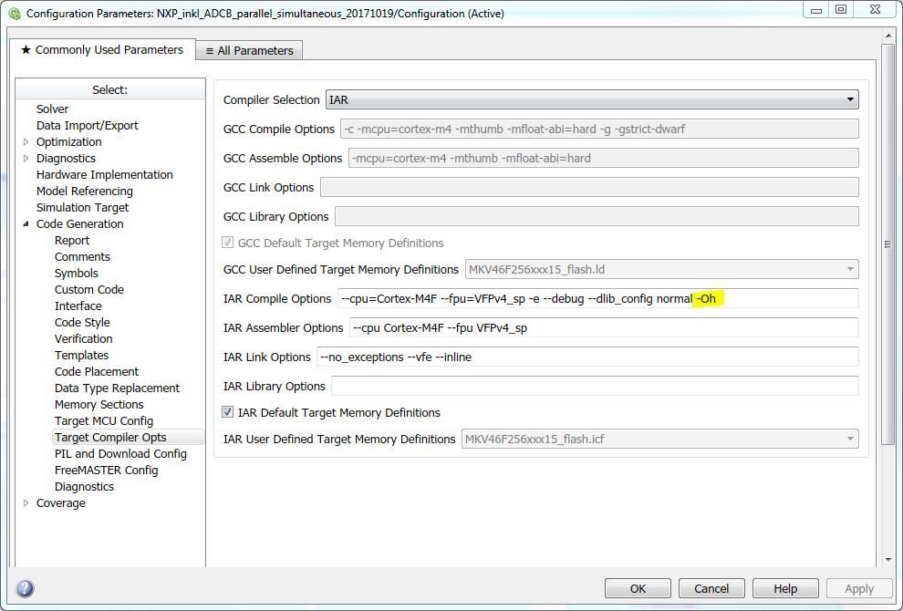Click the vertical scrollbar thumb
This screenshot has height=611, width=903.
point(887,244)
